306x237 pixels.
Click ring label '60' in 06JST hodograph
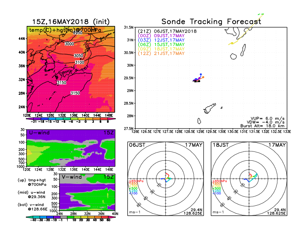coord(139,205)
